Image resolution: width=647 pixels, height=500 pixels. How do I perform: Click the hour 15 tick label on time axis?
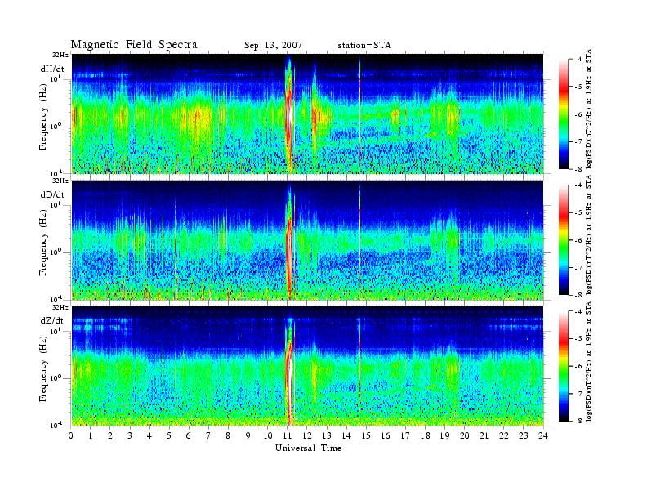(366, 435)
